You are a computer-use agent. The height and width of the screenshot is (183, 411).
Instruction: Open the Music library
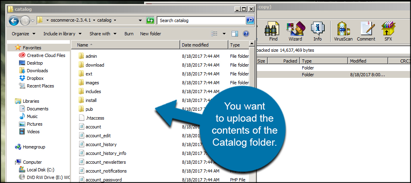coord(28,116)
